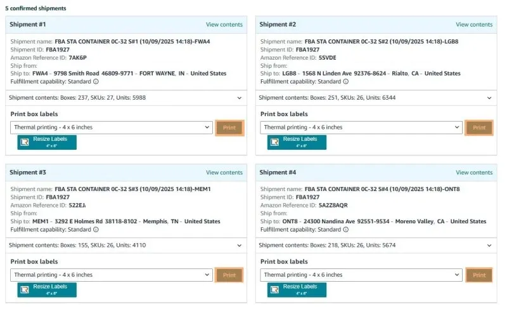Click the info icon beside Fulfillment capability in Shipment #2
This screenshot has height=309, width=507.
[346, 82]
